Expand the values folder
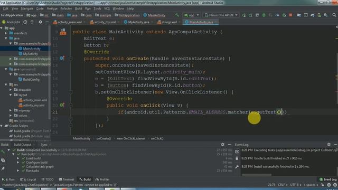Viewport: 338px width, 190px height. (x=11, y=116)
